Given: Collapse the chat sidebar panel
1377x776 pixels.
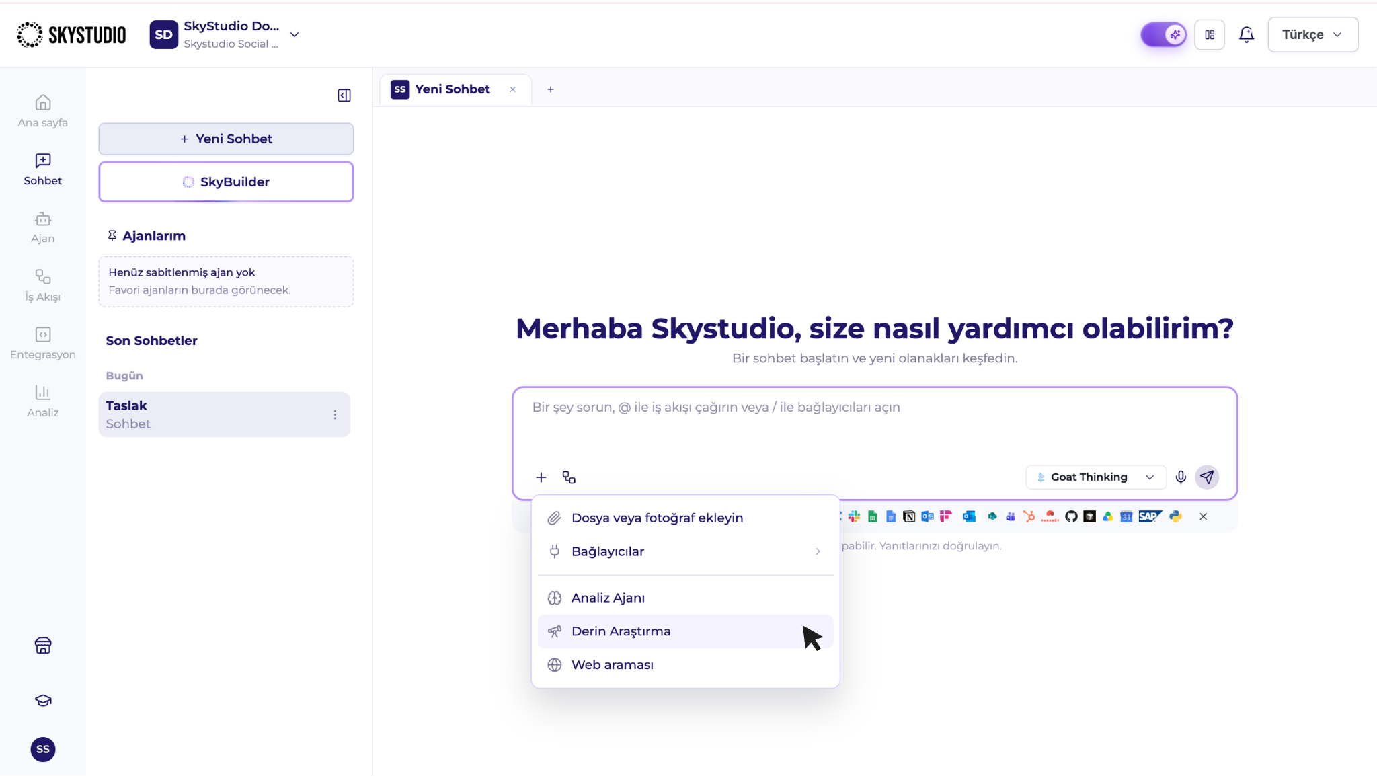Looking at the screenshot, I should (344, 95).
